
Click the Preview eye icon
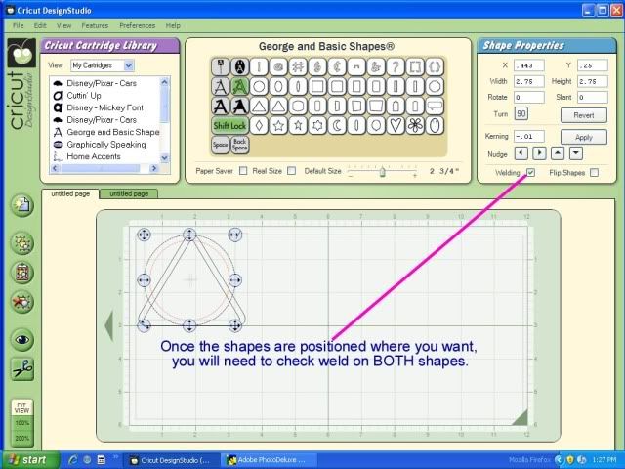coord(22,339)
